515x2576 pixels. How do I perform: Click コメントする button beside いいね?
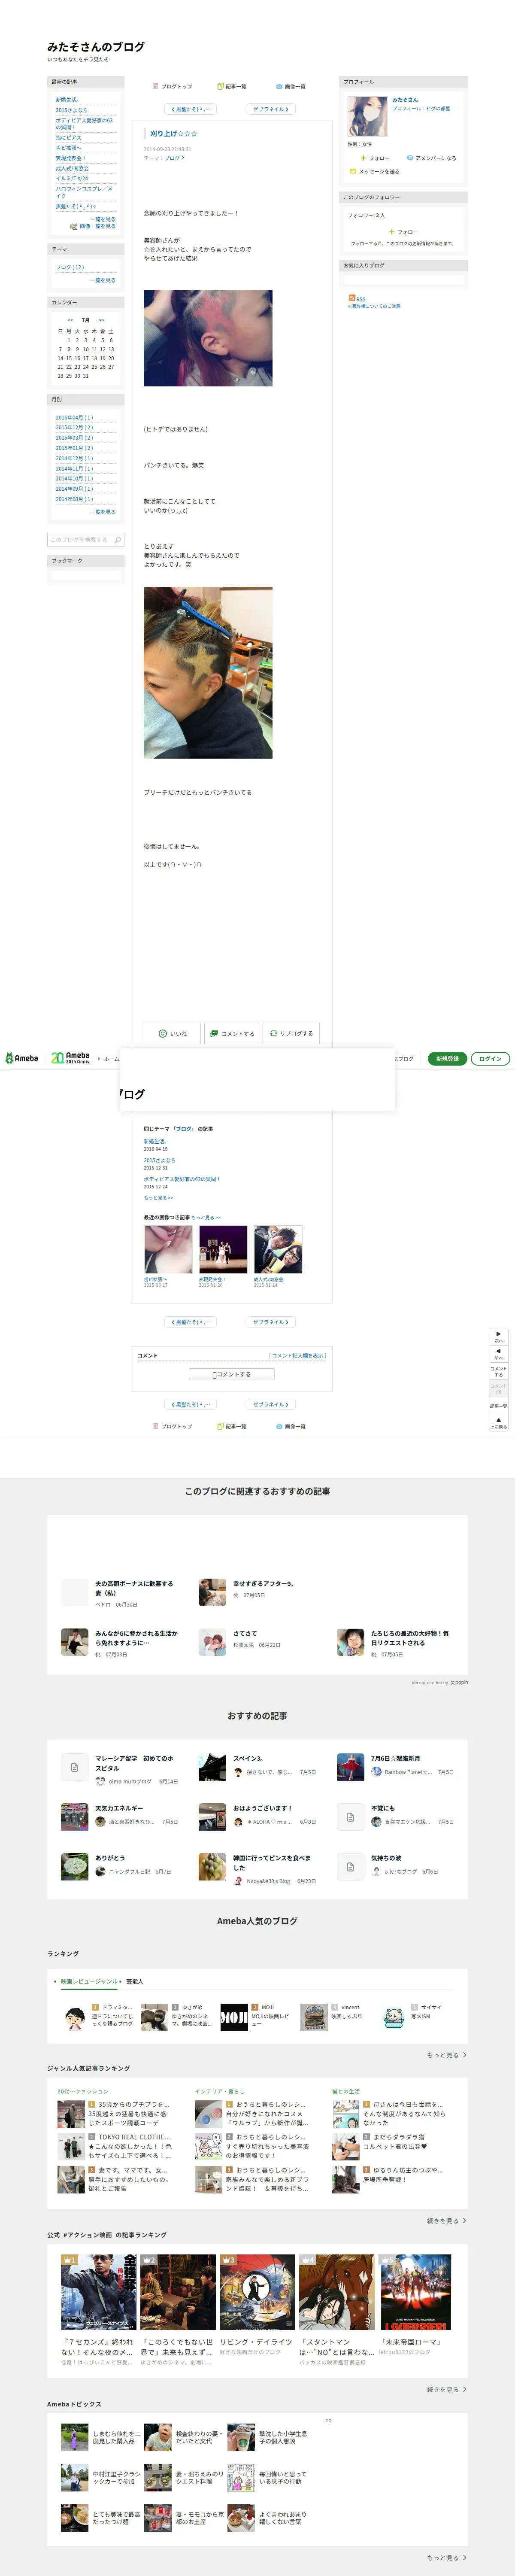pos(232,1033)
